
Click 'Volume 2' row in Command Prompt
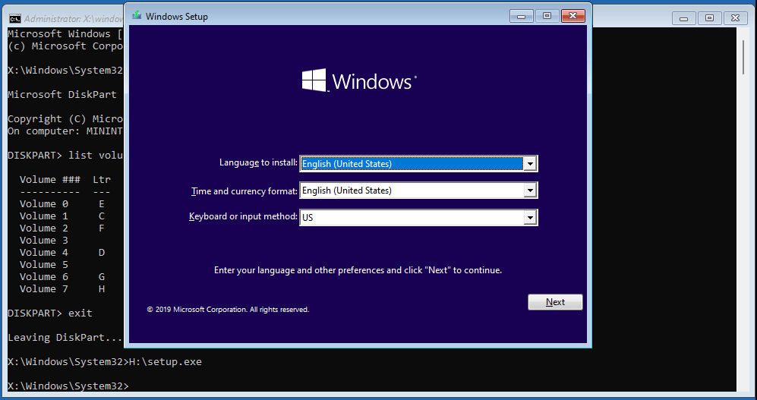(62, 228)
